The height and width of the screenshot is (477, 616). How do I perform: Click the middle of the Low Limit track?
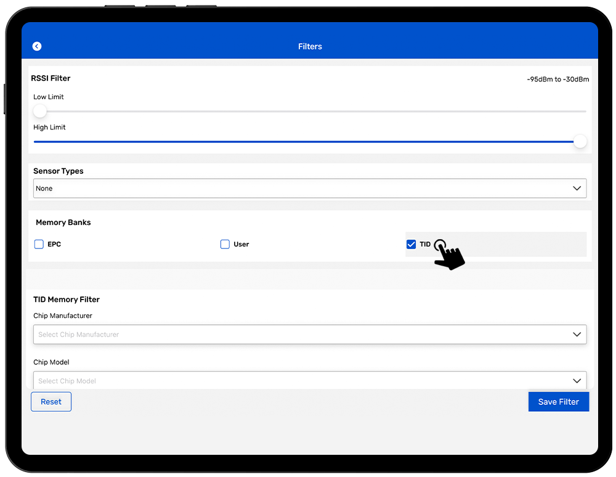point(310,112)
